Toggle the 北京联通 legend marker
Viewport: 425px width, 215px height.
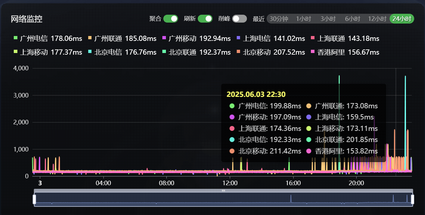(164, 52)
